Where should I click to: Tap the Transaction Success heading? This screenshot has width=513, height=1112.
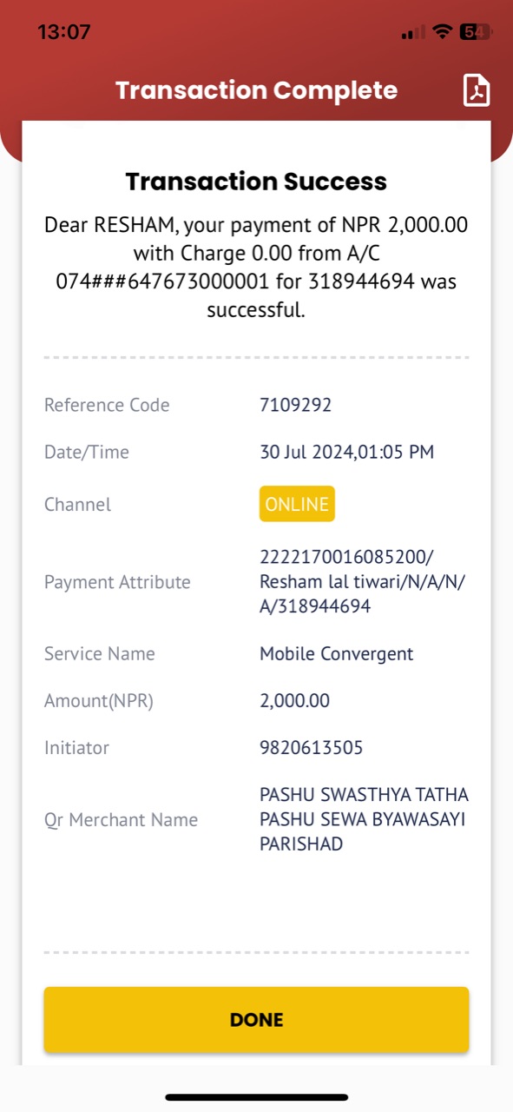coord(256,182)
